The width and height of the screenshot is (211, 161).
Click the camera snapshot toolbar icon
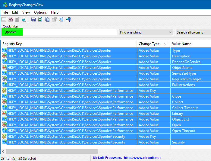click(11, 19)
